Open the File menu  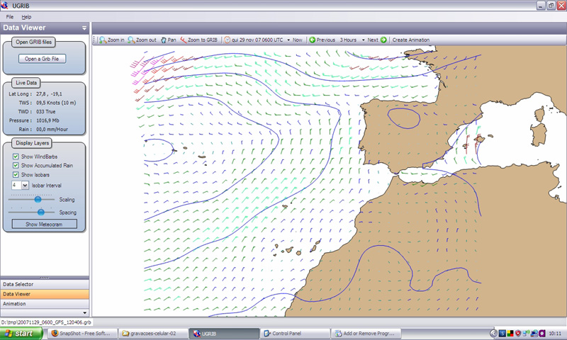click(x=10, y=16)
